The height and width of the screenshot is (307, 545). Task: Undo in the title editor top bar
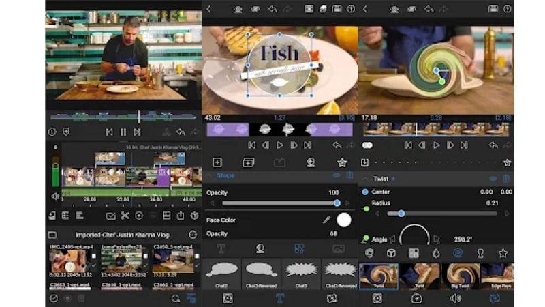[272, 9]
